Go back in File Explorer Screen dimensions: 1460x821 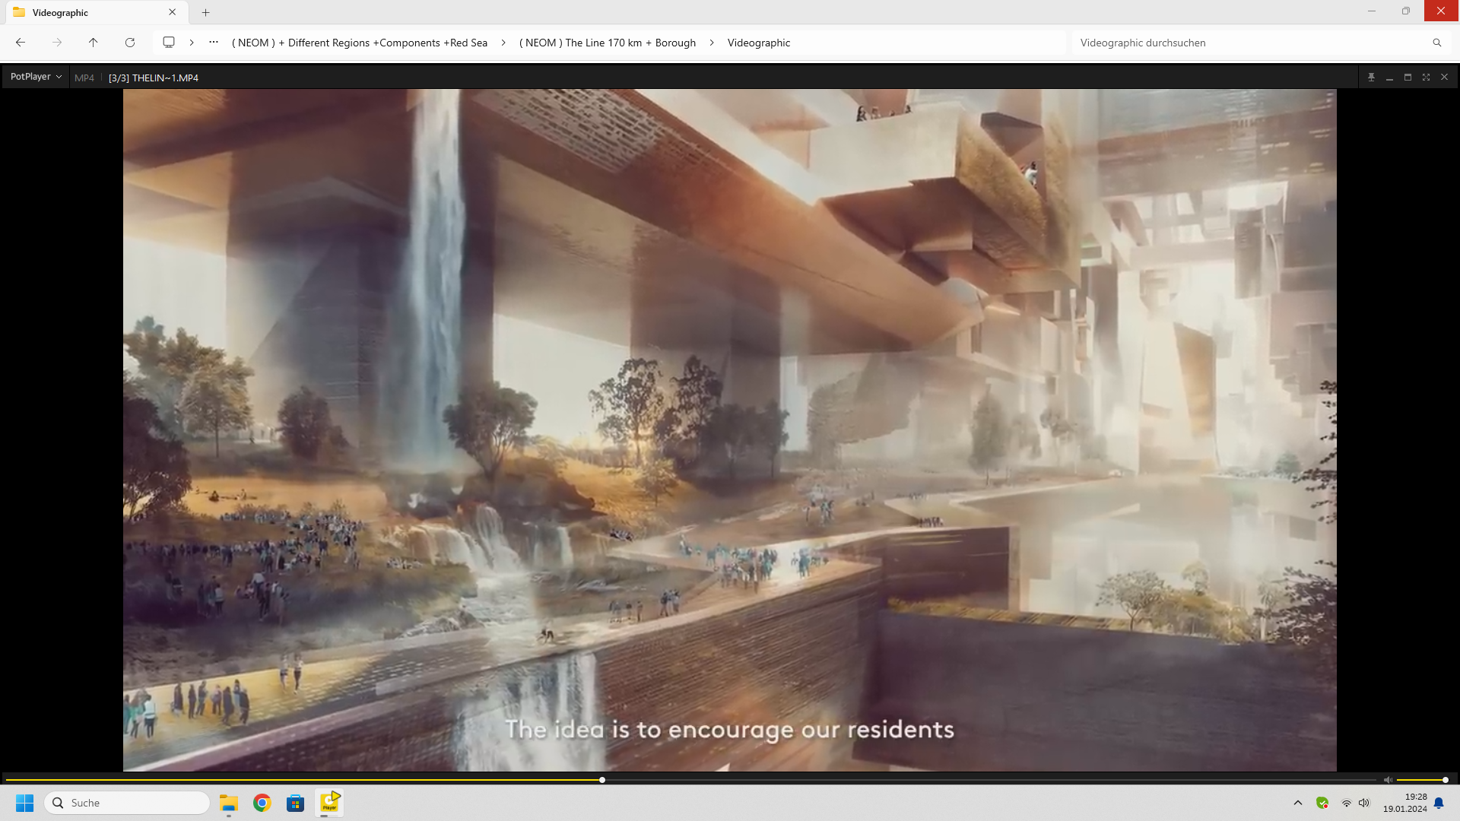pos(21,43)
